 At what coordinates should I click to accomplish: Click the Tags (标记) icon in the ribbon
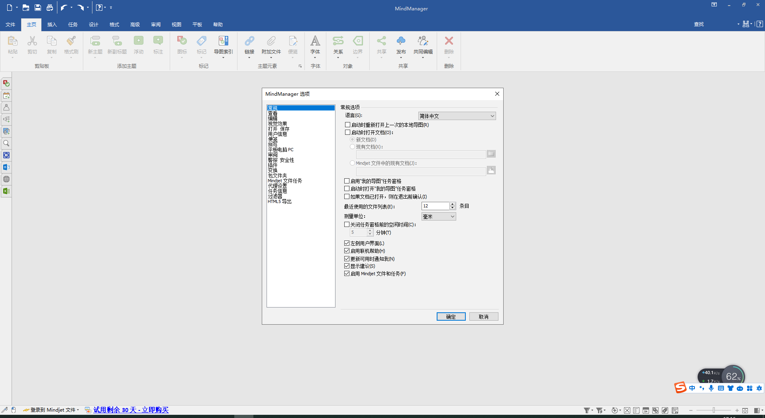[202, 41]
